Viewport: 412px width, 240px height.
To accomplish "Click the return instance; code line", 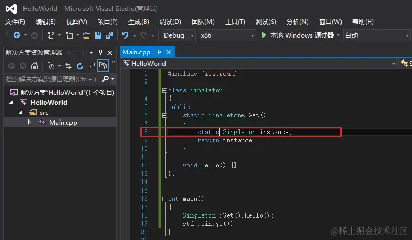I will 226,140.
